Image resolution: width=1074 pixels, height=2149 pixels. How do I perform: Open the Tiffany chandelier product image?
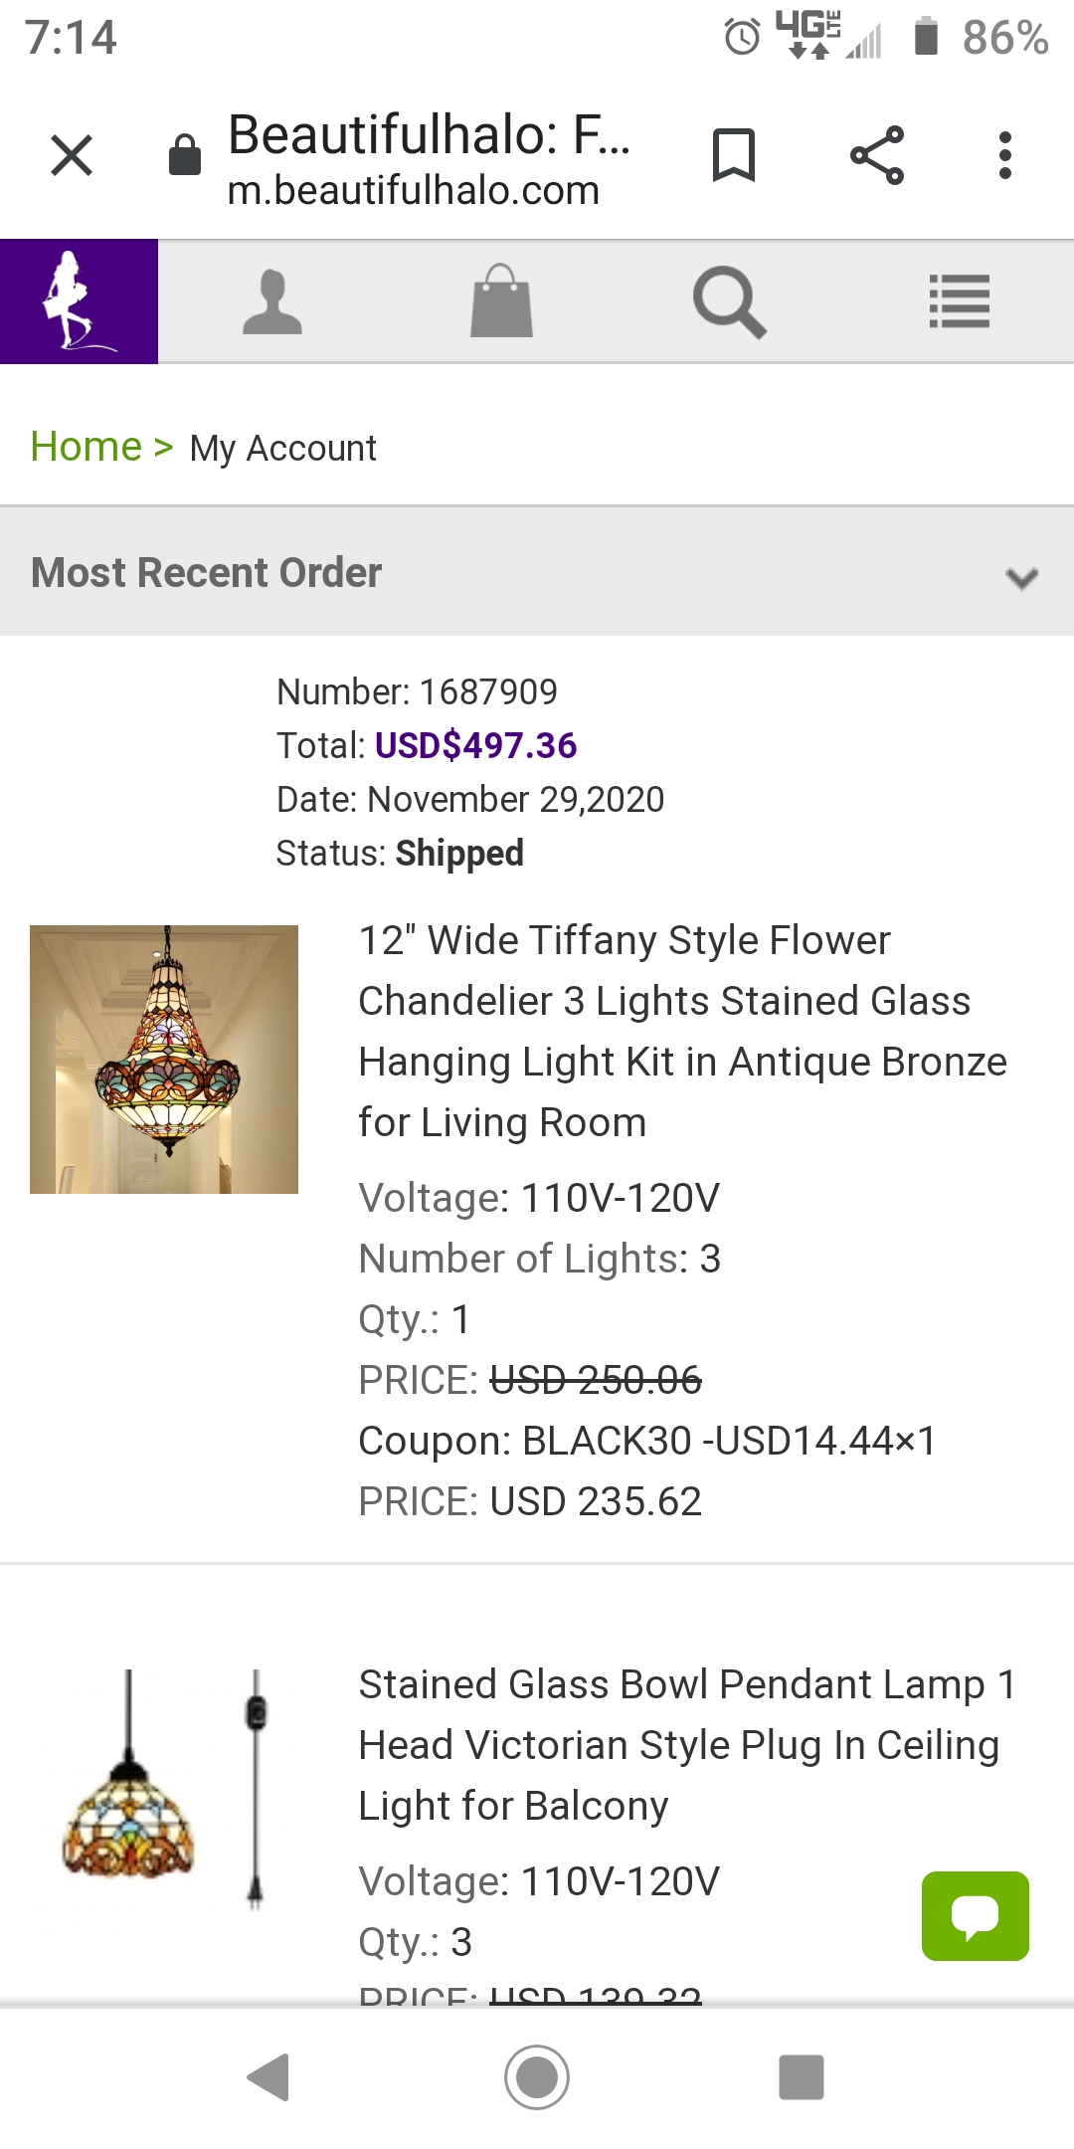click(x=164, y=1060)
